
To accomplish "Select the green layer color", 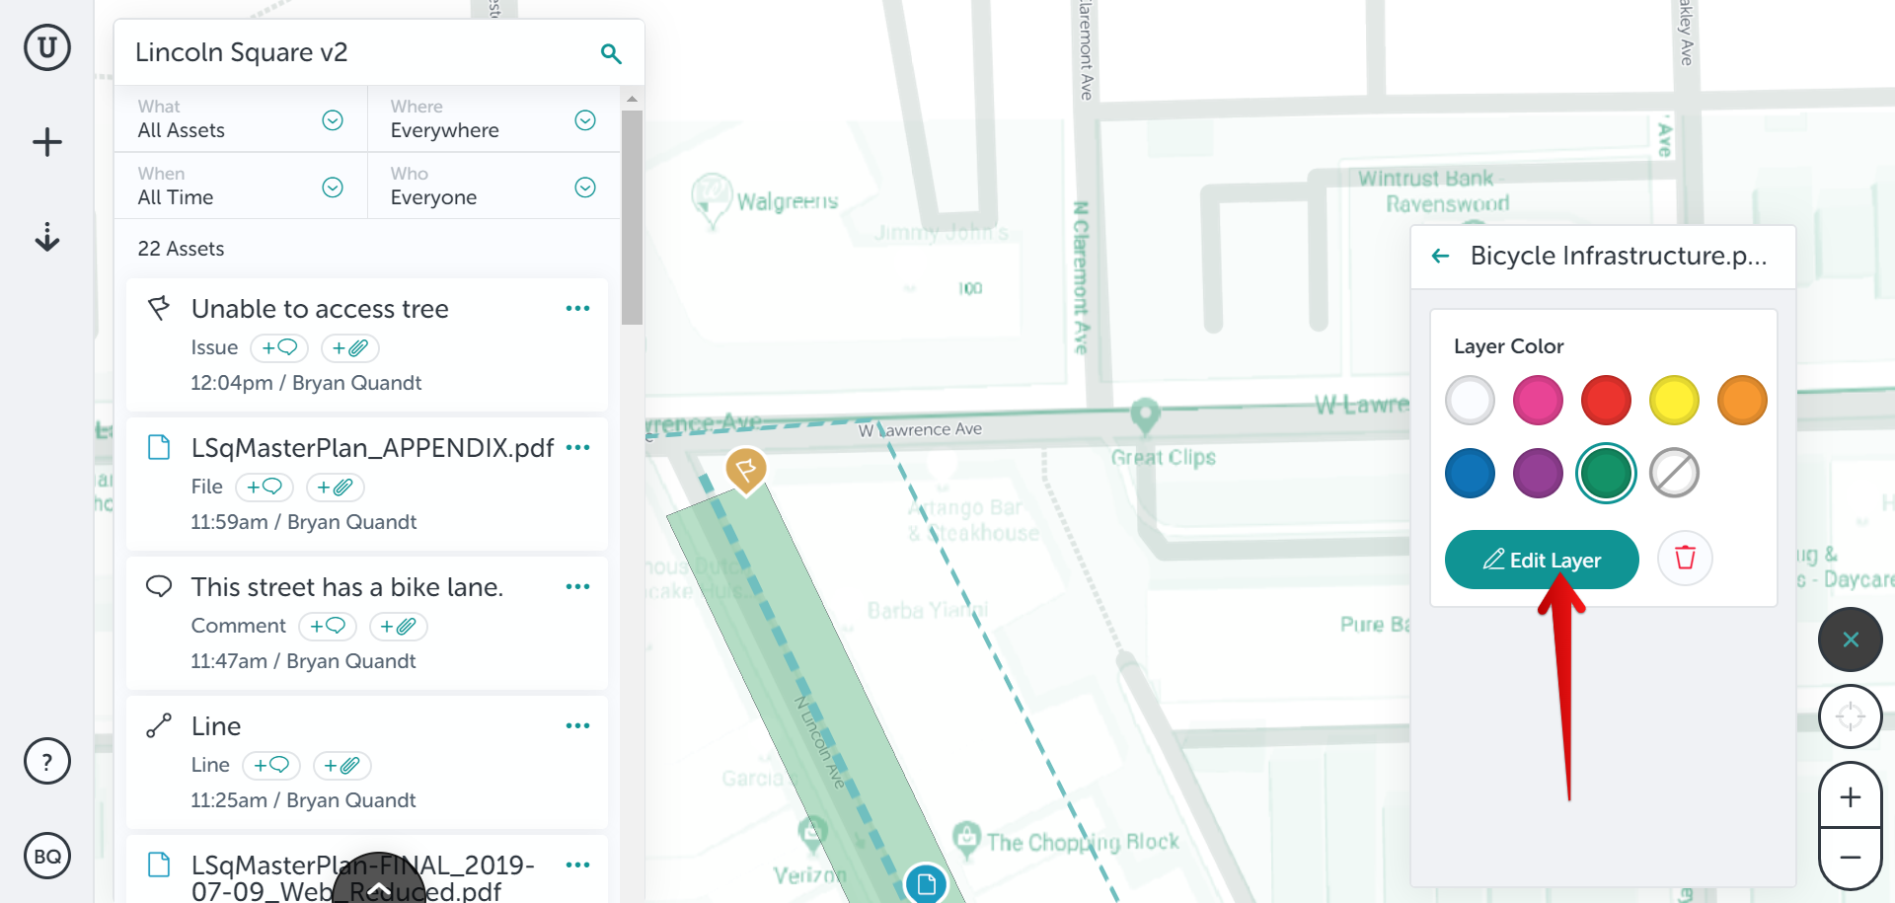I will point(1606,474).
